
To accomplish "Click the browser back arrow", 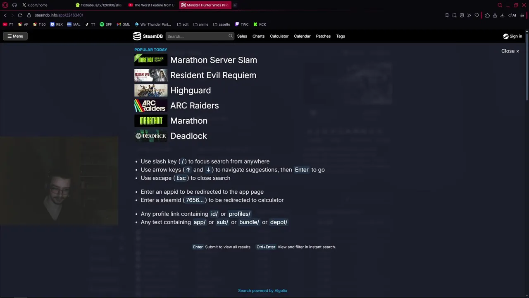I will [x=5, y=15].
